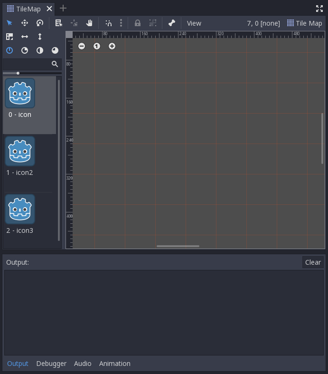Screen dimensions: 328x374
Task: Open the list-select tool
Action: click(58, 23)
